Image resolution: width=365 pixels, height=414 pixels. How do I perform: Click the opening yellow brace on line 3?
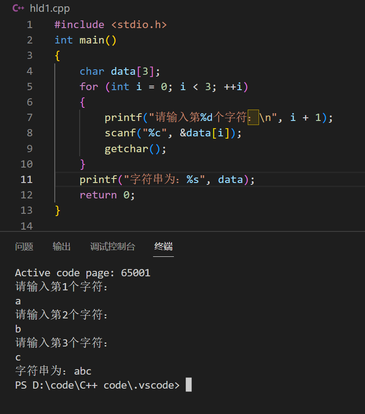coord(58,56)
